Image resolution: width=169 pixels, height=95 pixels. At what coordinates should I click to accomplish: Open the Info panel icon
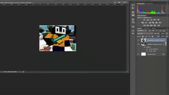(133, 15)
